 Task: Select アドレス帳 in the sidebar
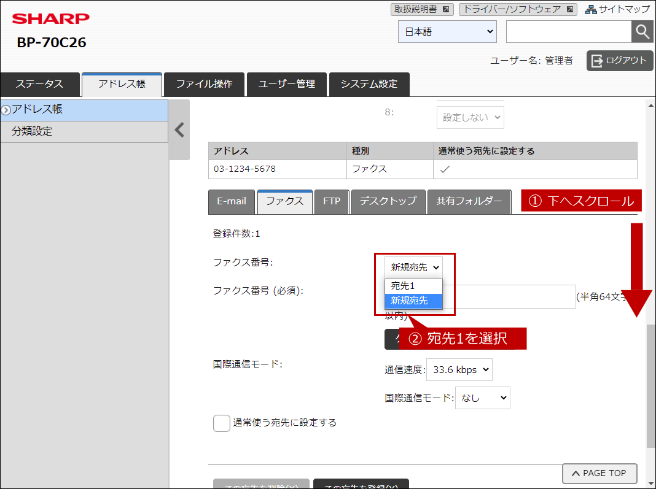(84, 110)
